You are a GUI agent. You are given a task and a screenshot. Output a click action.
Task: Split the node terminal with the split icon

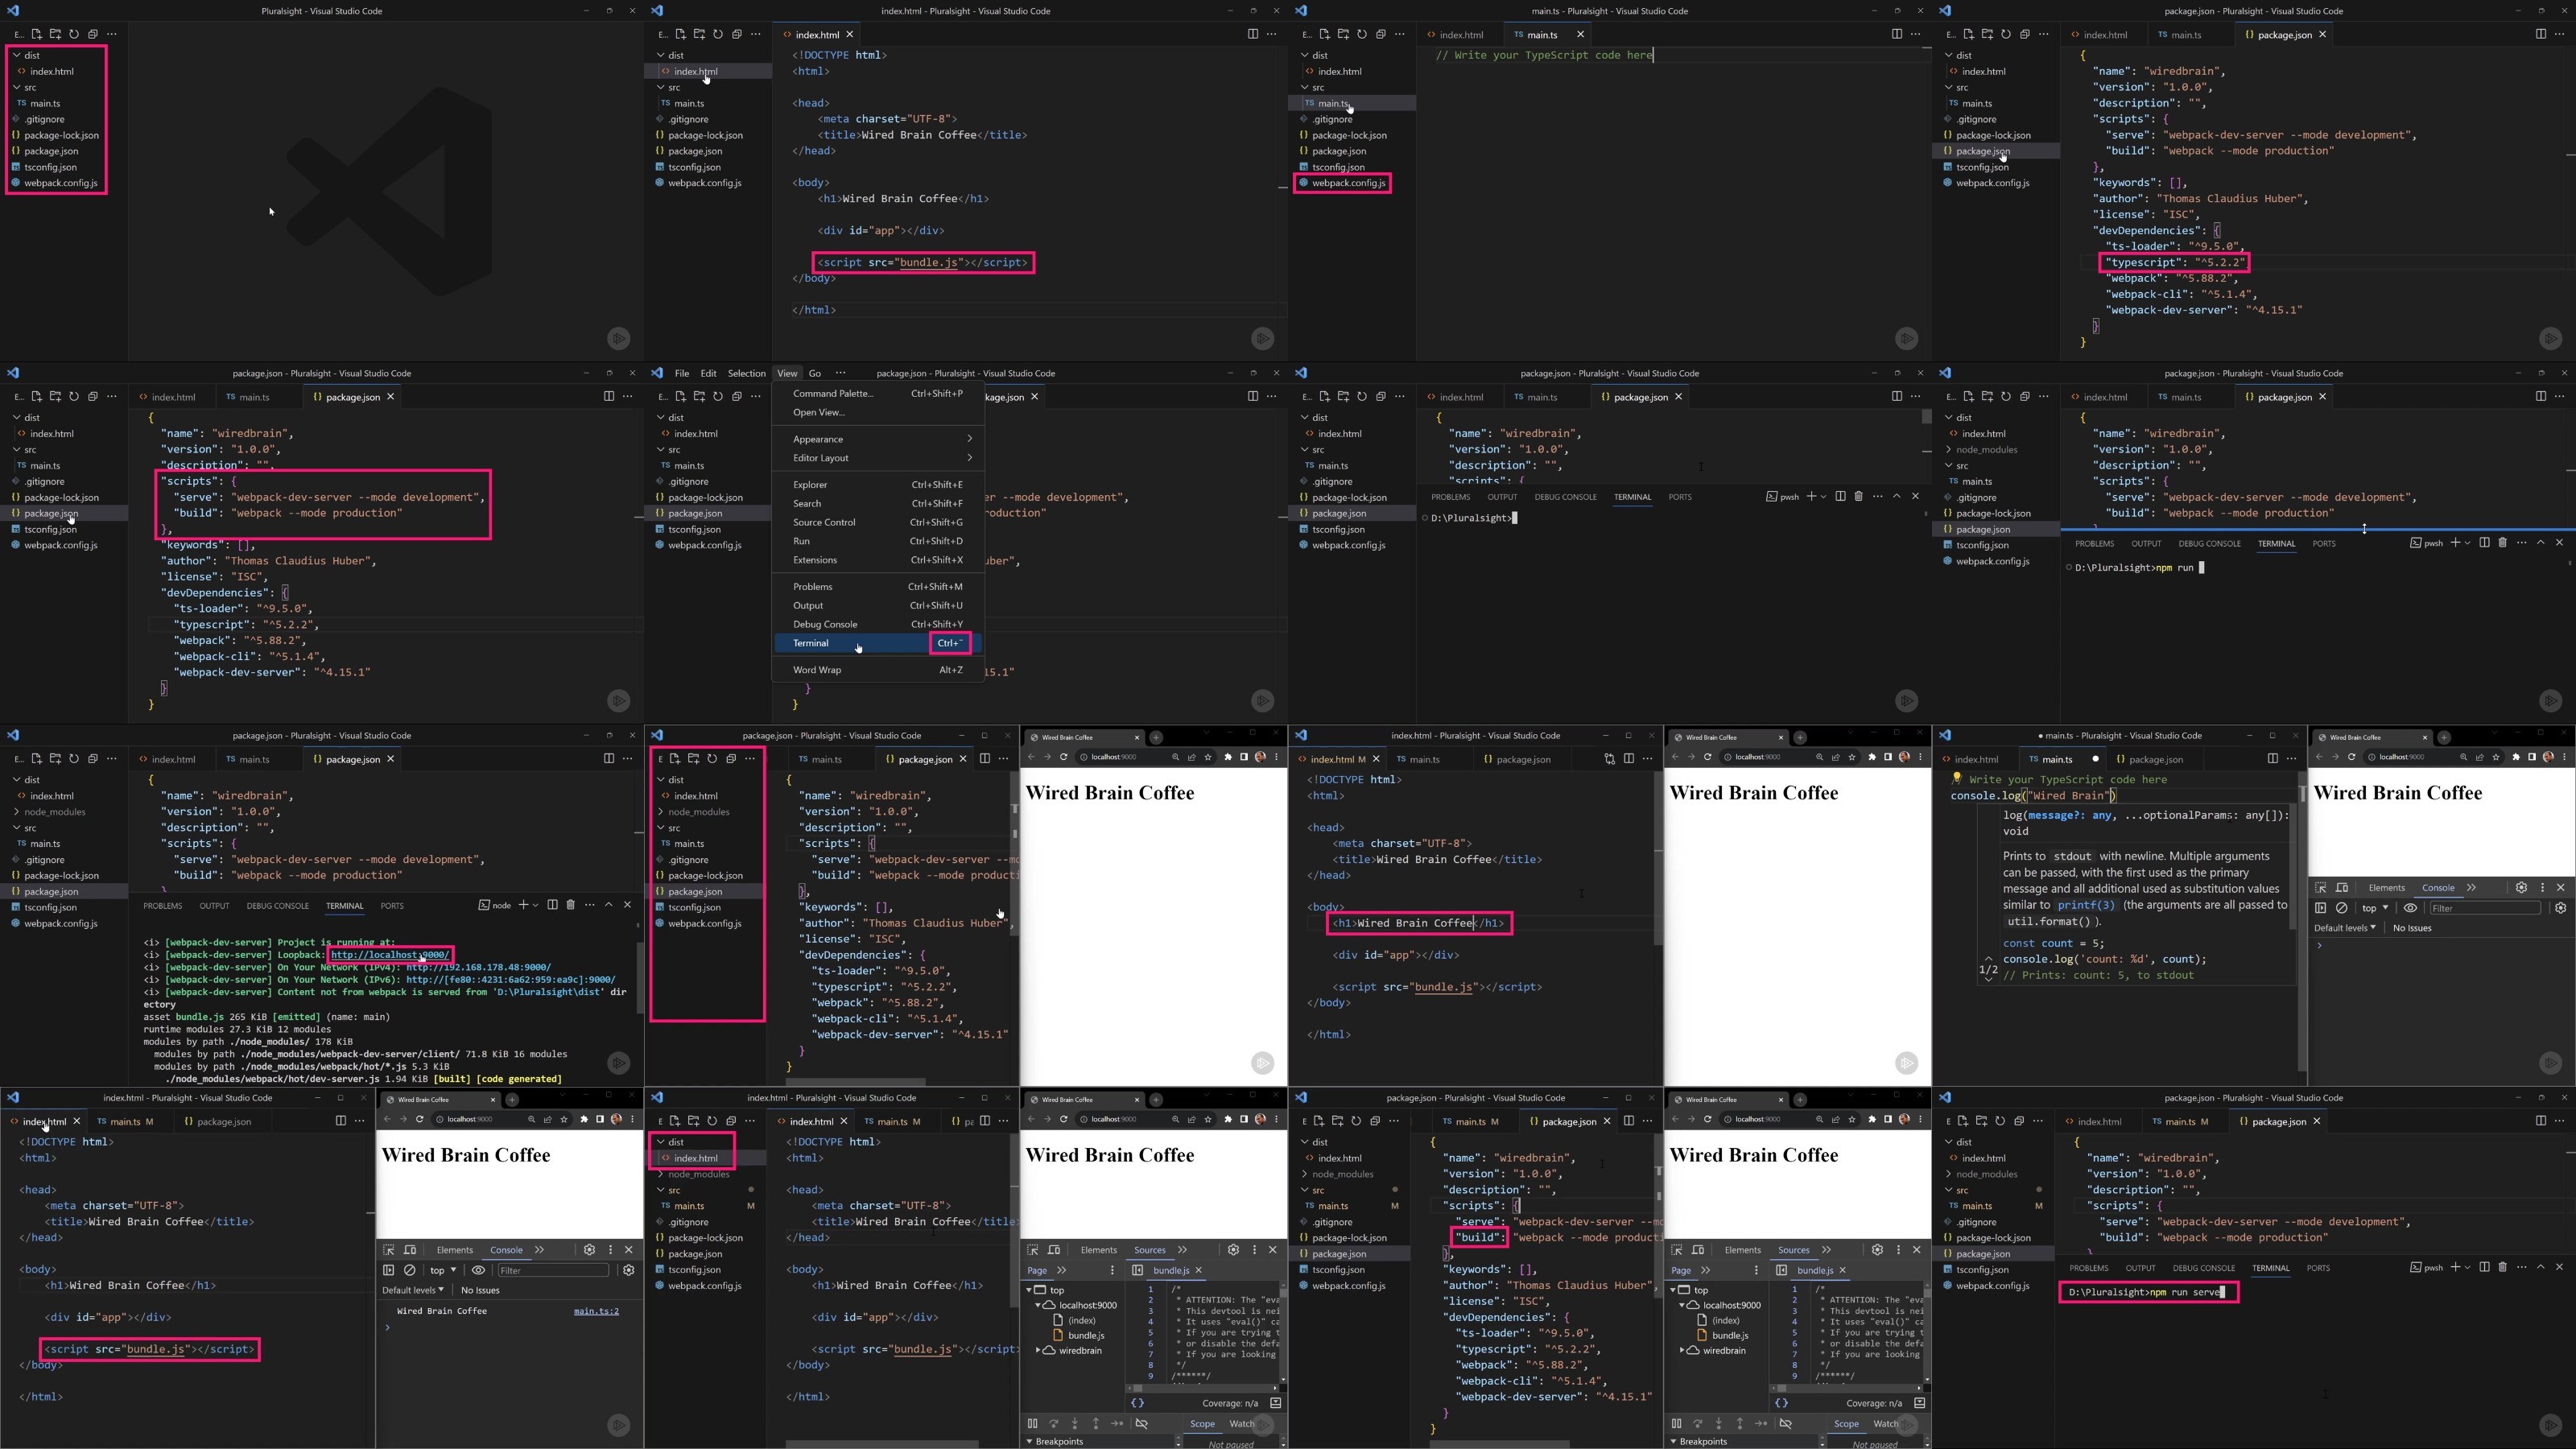pos(552,906)
